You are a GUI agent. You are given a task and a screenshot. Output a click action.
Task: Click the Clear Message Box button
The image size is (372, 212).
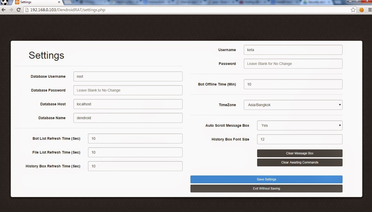click(300, 153)
